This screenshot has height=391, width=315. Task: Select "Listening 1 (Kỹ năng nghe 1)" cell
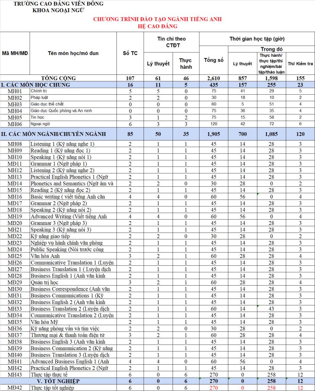click(x=62, y=144)
